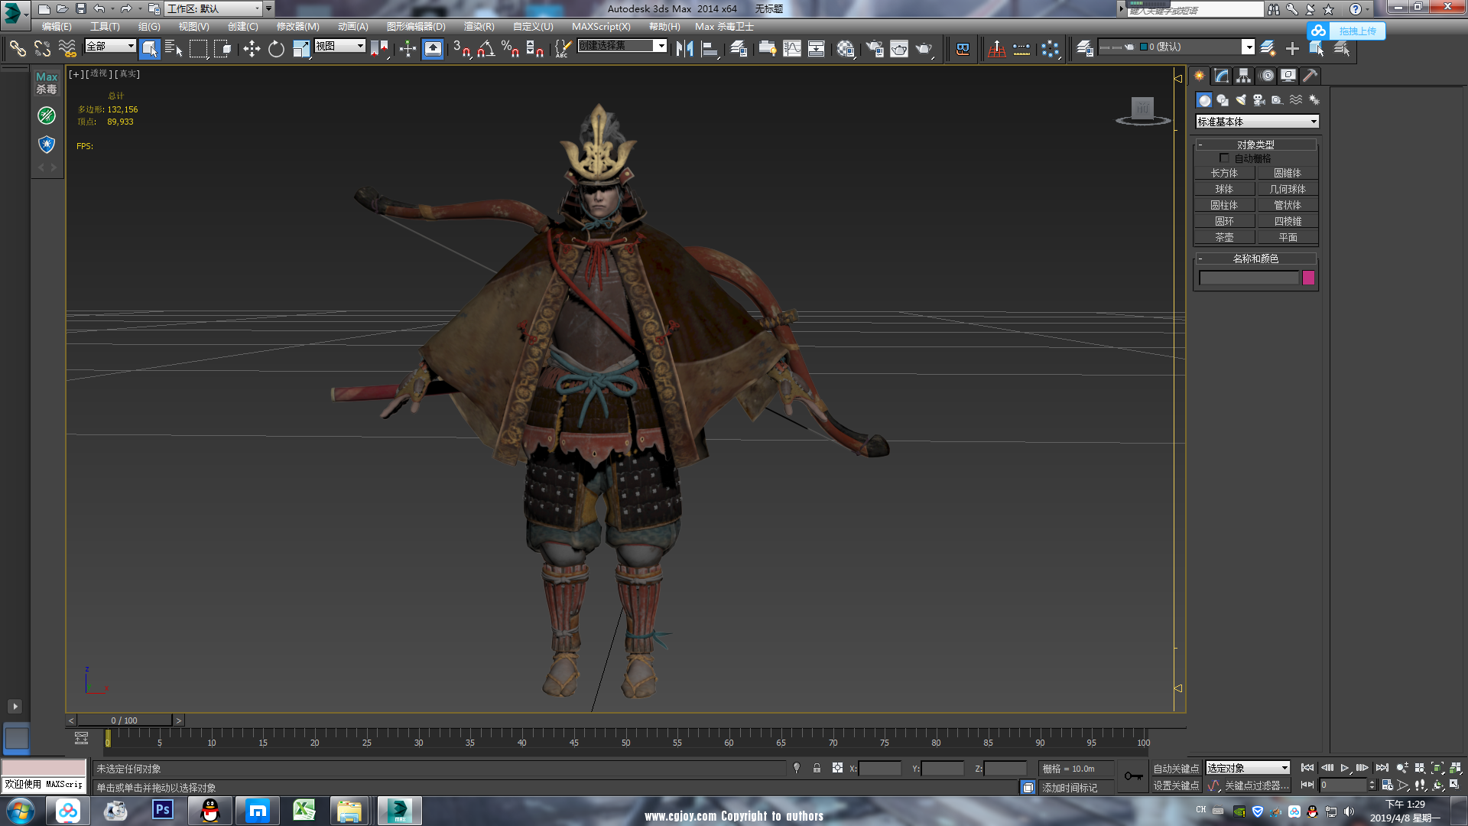Click the Render teapot icon
Screen dimensions: 1468x826
[924, 49]
